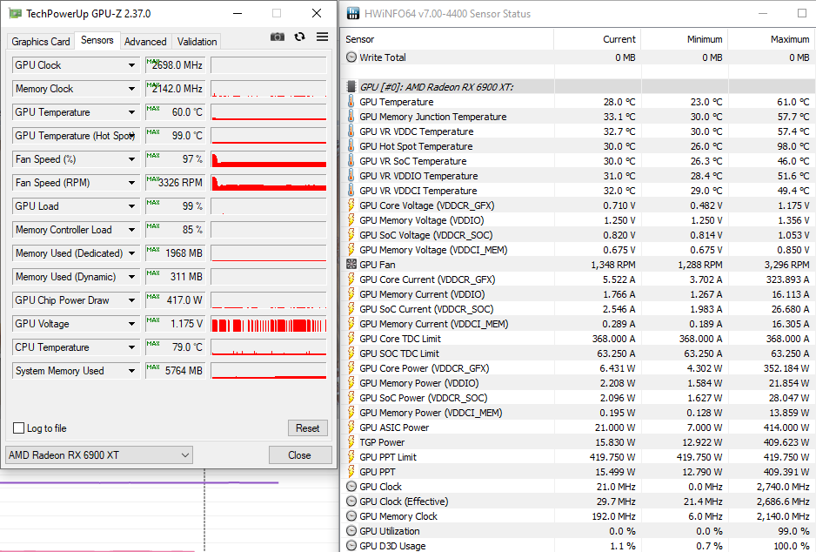Image resolution: width=816 pixels, height=552 pixels.
Task: Click lightning icon next to GPU Core Voltage
Action: pos(351,205)
